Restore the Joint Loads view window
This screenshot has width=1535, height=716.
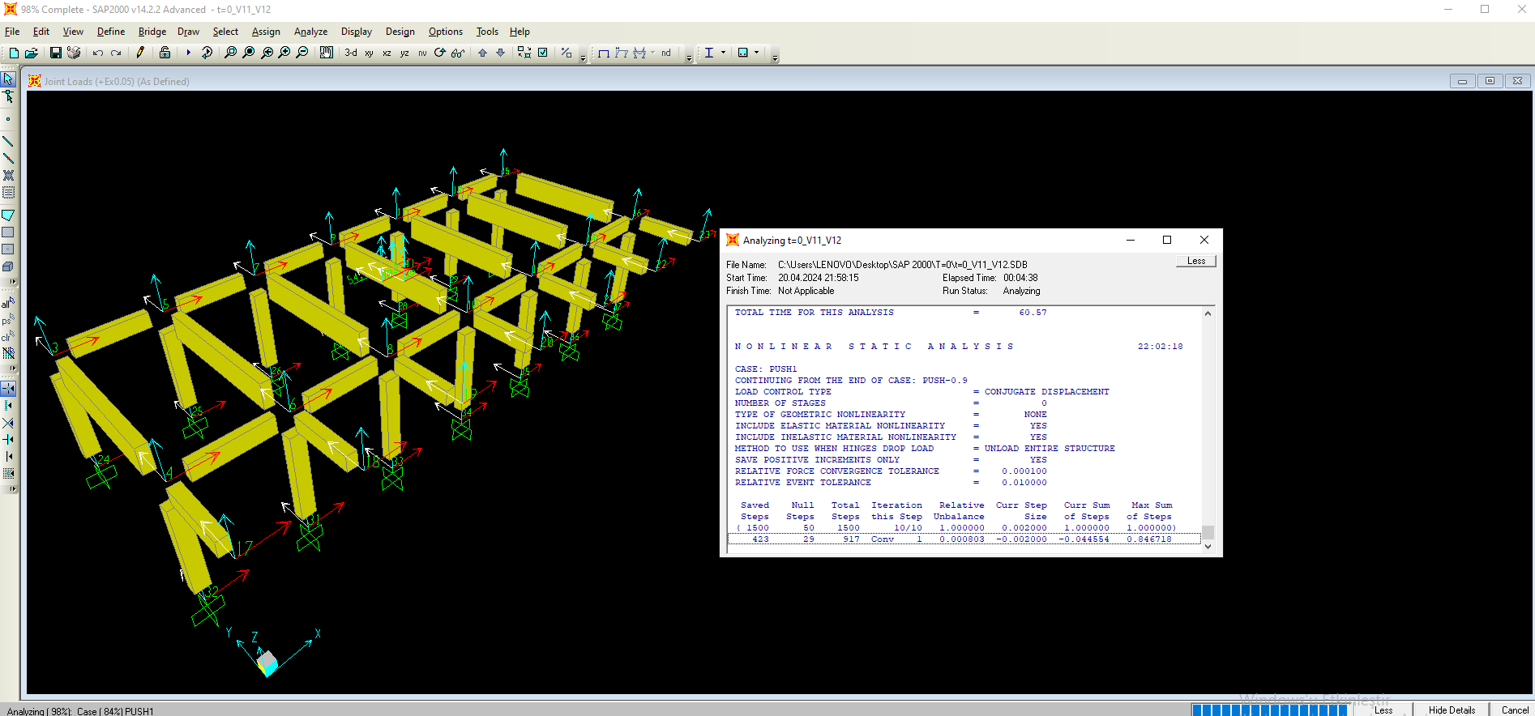click(x=1490, y=81)
